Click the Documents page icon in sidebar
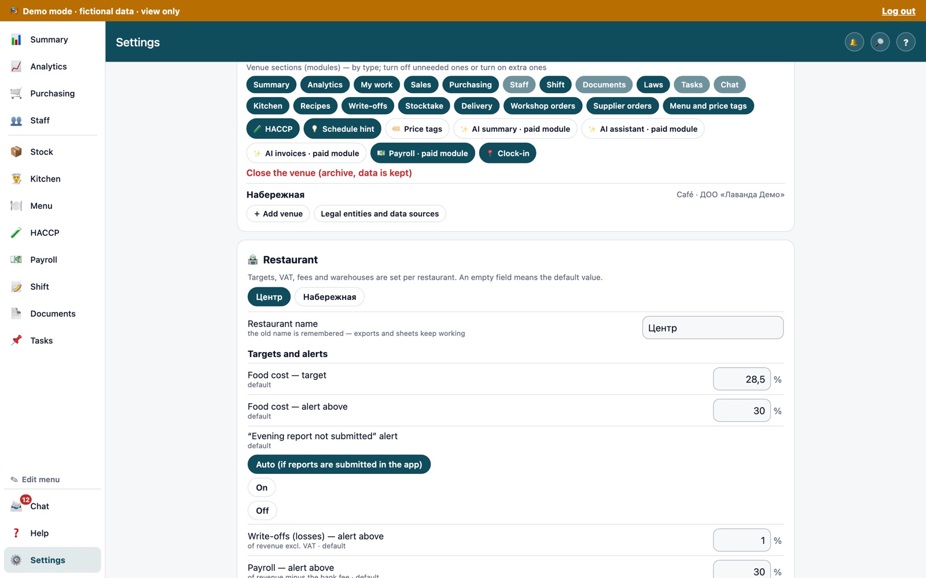This screenshot has height=578, width=926. point(16,314)
